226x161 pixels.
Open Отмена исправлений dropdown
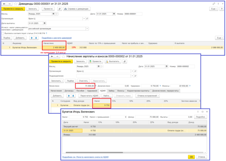pyautogui.click(x=148, y=96)
